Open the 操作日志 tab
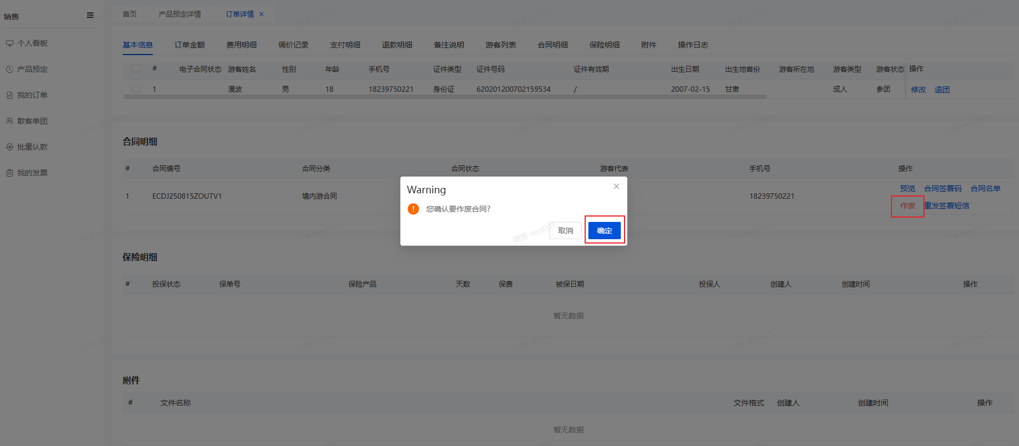This screenshot has height=446, width=1019. click(x=693, y=45)
